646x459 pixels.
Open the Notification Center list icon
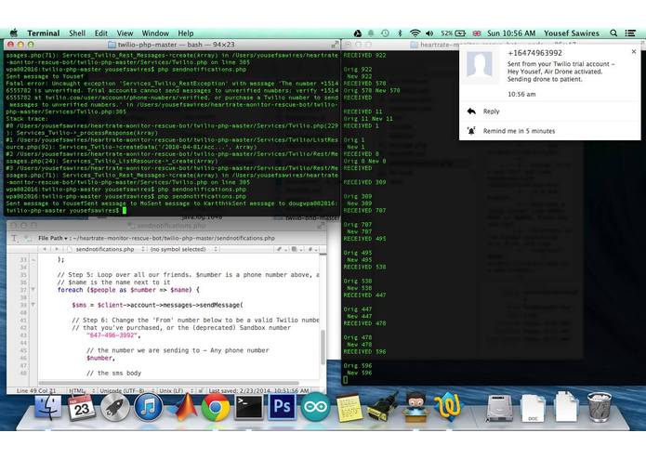click(630, 33)
